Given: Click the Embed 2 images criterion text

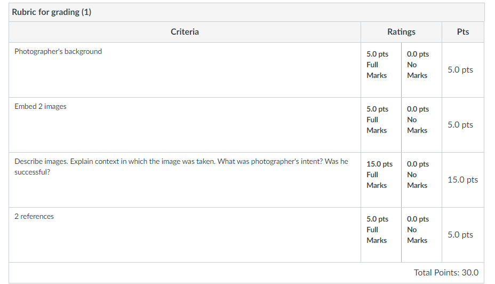Looking at the screenshot, I should pyautogui.click(x=41, y=106).
